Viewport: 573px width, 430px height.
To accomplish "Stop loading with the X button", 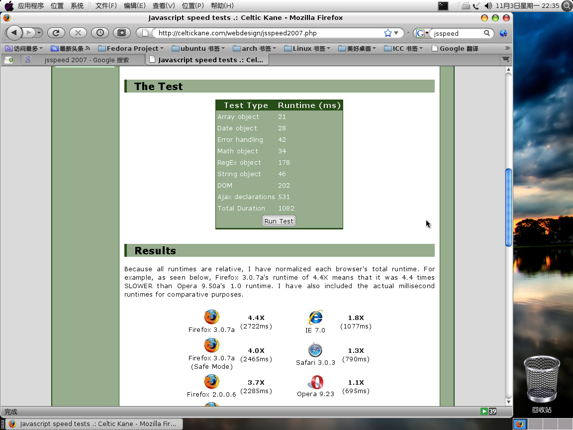I will coord(78,33).
